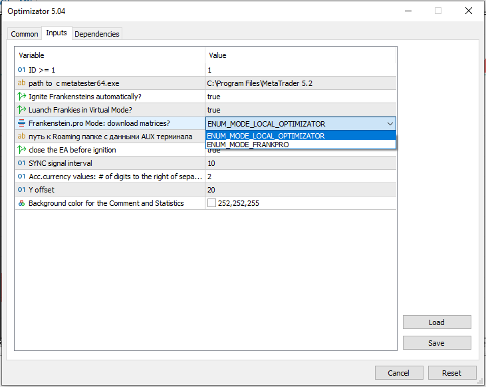Click the boolean icon beside close the EA before ignition
486x387 pixels.
coord(21,150)
